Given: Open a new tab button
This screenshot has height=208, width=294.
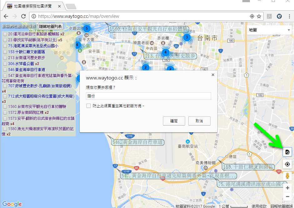Looking at the screenshot, I should (x=71, y=7).
